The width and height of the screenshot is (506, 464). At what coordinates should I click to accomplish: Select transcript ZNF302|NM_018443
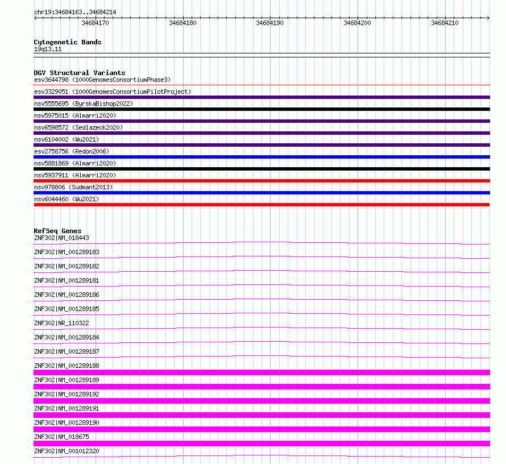pyautogui.click(x=61, y=238)
